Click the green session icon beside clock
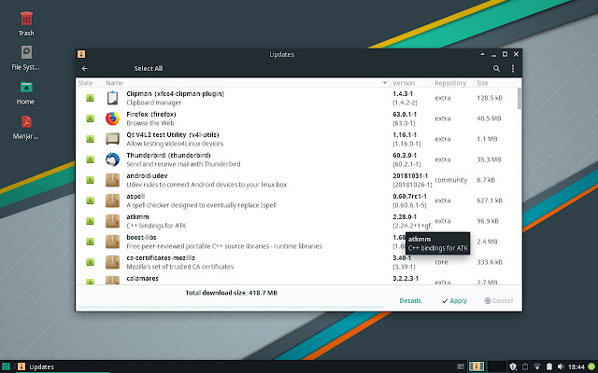The height and width of the screenshot is (373, 598). [591, 366]
